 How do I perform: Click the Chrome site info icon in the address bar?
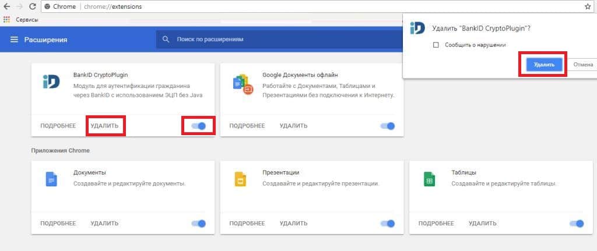point(47,6)
